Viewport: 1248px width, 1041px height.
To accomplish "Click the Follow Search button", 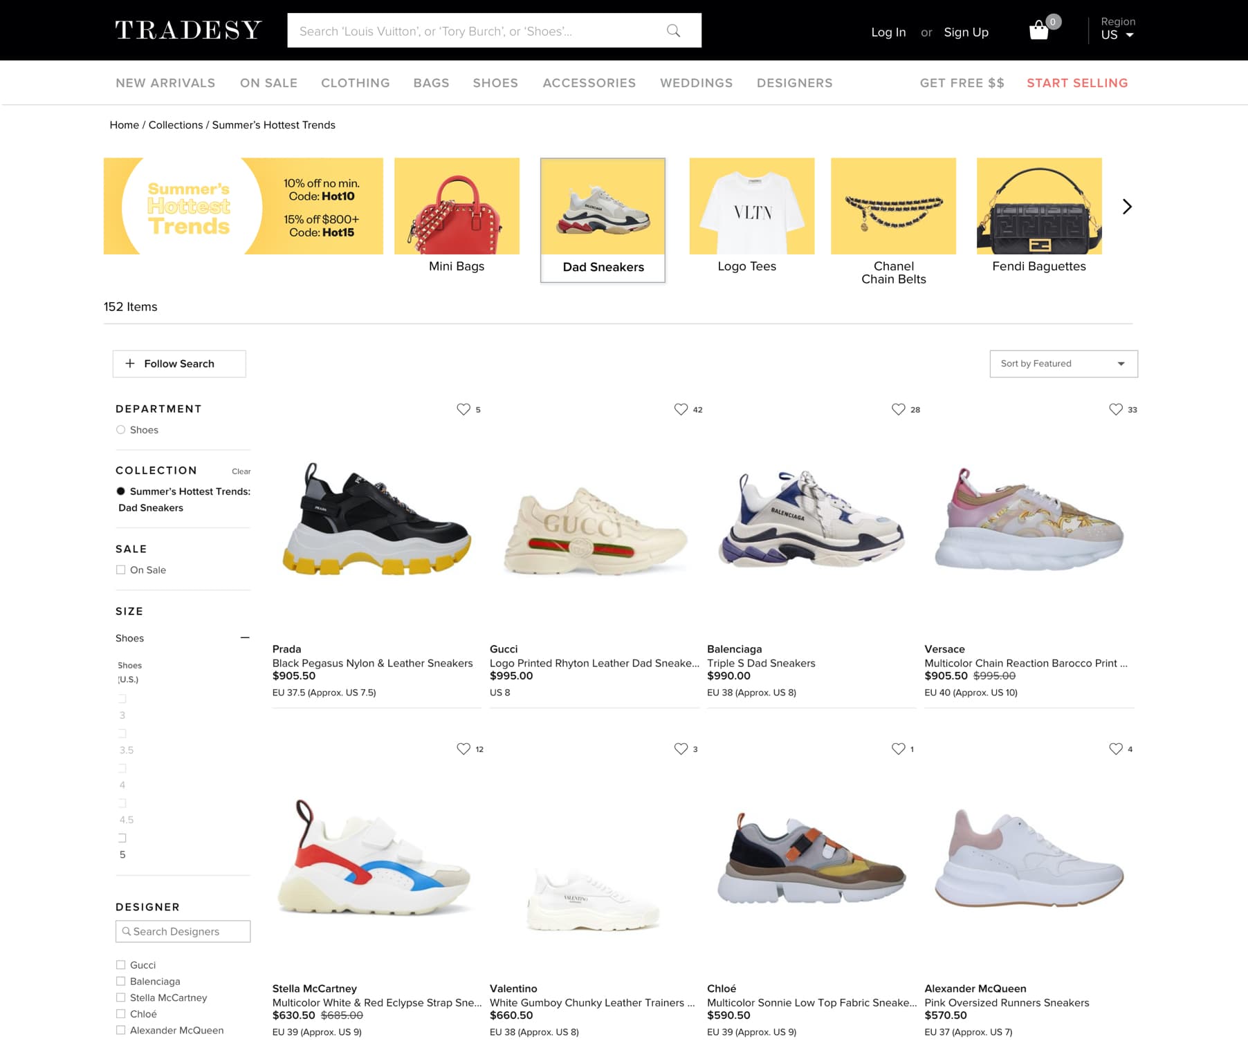I will click(x=179, y=364).
